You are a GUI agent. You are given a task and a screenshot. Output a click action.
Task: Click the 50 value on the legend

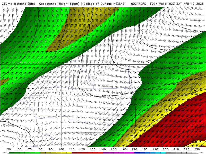click(9, 149)
